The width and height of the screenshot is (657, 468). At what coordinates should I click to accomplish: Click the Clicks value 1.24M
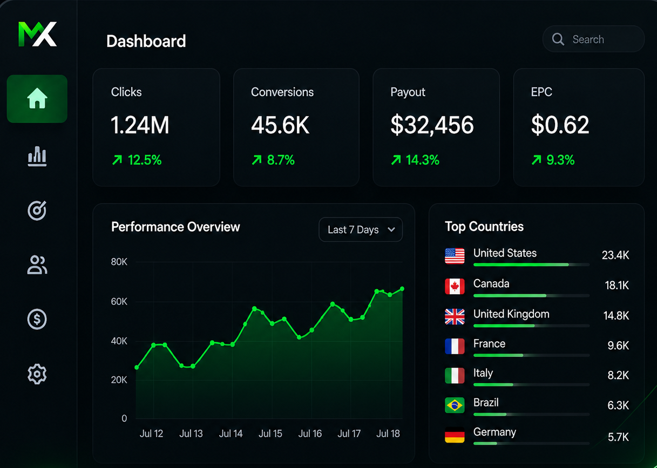[x=140, y=125]
